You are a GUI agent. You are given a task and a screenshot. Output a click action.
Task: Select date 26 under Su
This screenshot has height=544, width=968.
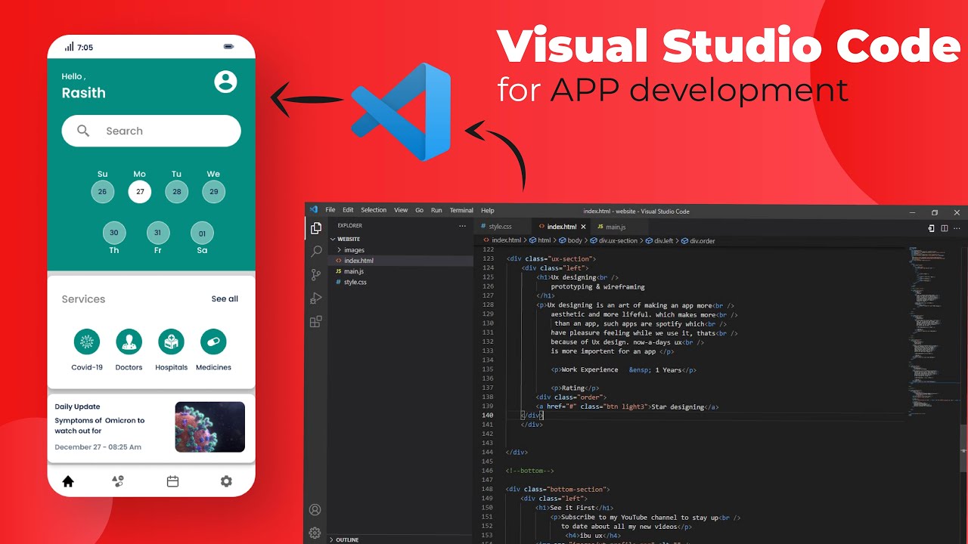point(103,192)
